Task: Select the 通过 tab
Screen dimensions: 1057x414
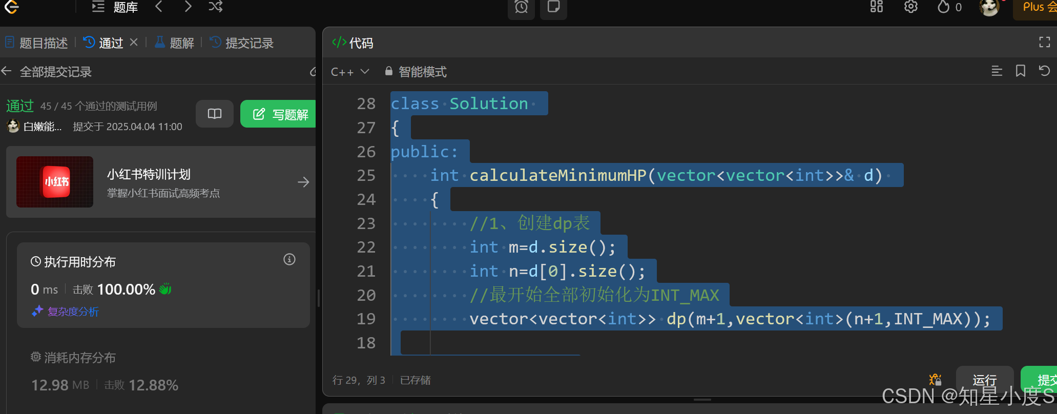Action: [x=103, y=43]
